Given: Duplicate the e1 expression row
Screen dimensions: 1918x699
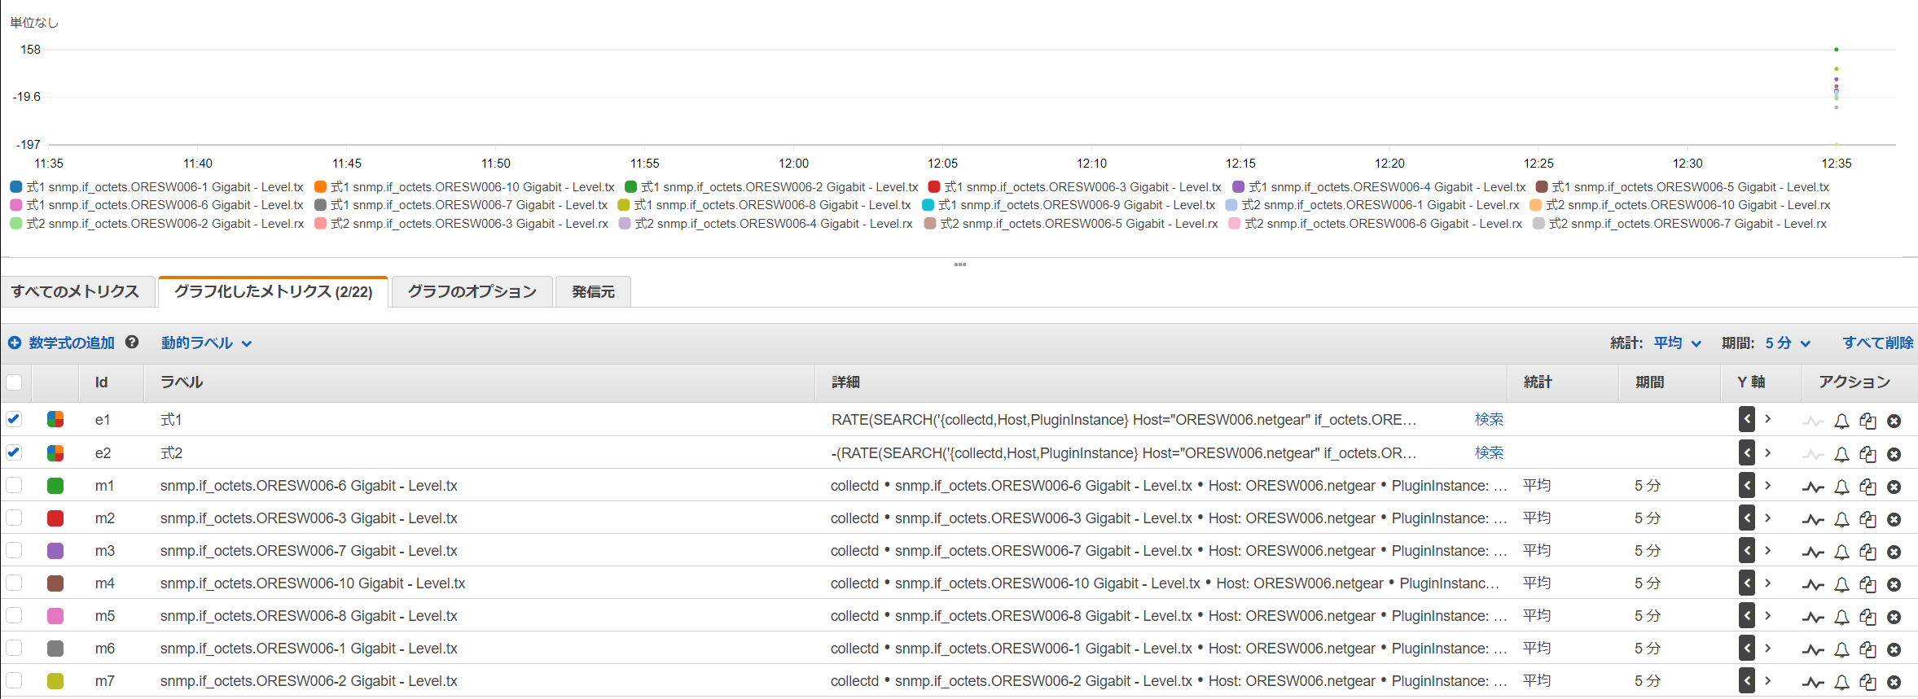Looking at the screenshot, I should pos(1868,421).
